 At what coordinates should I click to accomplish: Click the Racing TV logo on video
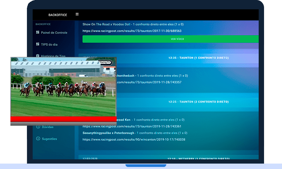coord(105,62)
